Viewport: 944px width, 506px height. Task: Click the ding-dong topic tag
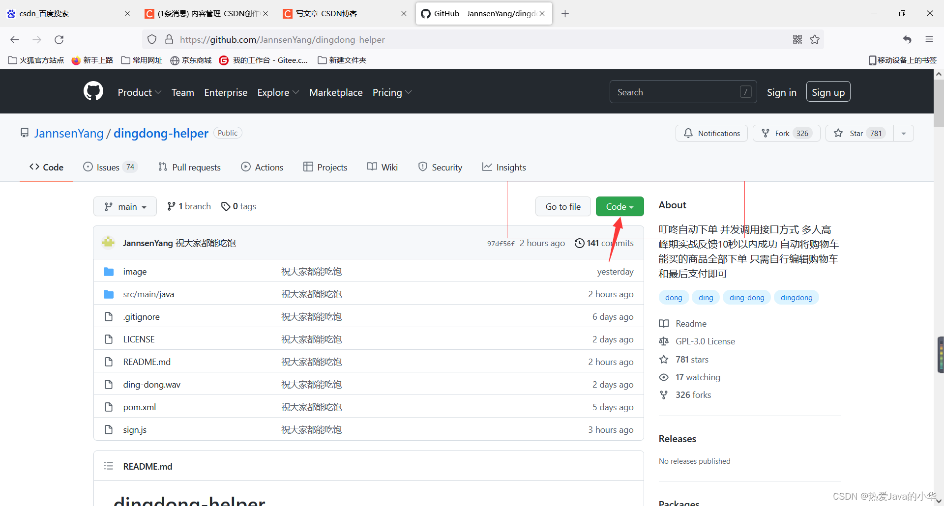point(747,297)
